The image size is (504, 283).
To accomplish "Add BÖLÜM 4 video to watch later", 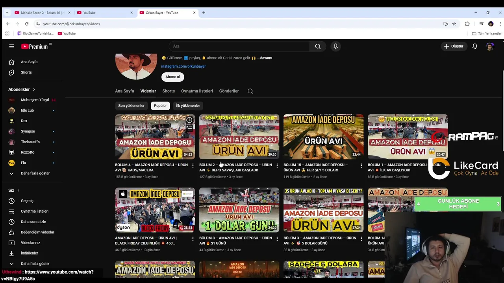I will (189, 120).
